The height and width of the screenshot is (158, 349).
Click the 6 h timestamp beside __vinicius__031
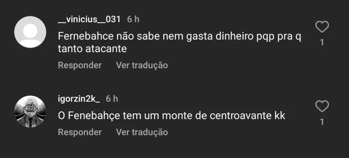(x=133, y=19)
